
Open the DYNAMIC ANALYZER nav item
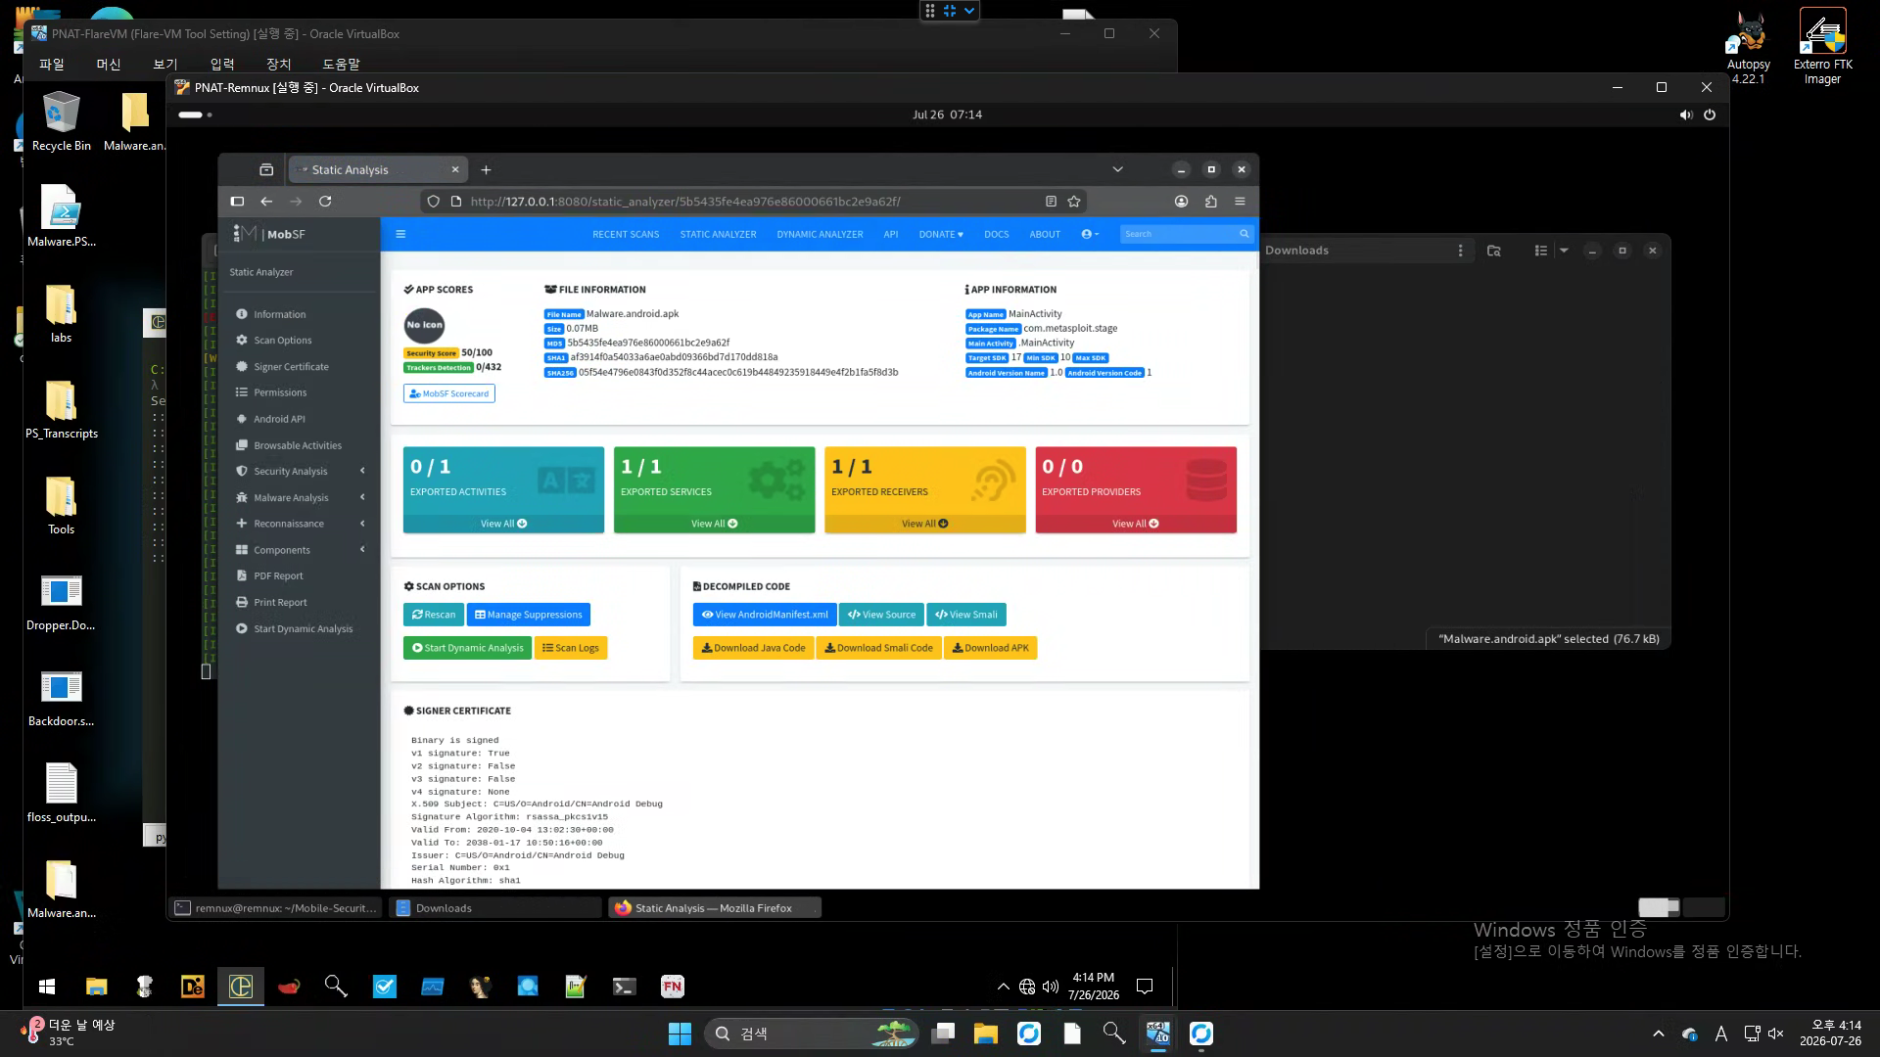tap(820, 235)
